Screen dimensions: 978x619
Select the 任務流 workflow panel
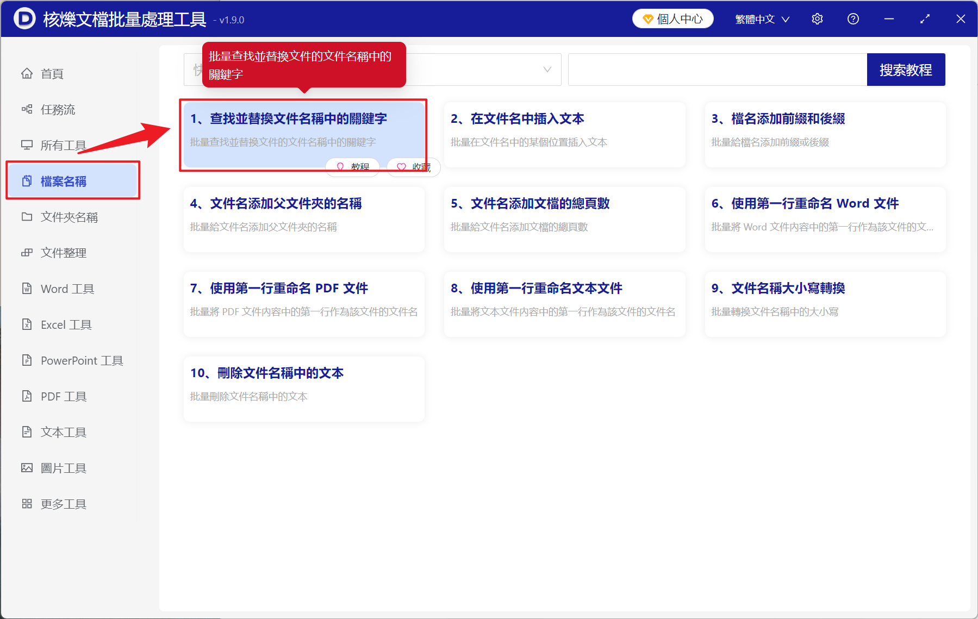click(x=57, y=109)
